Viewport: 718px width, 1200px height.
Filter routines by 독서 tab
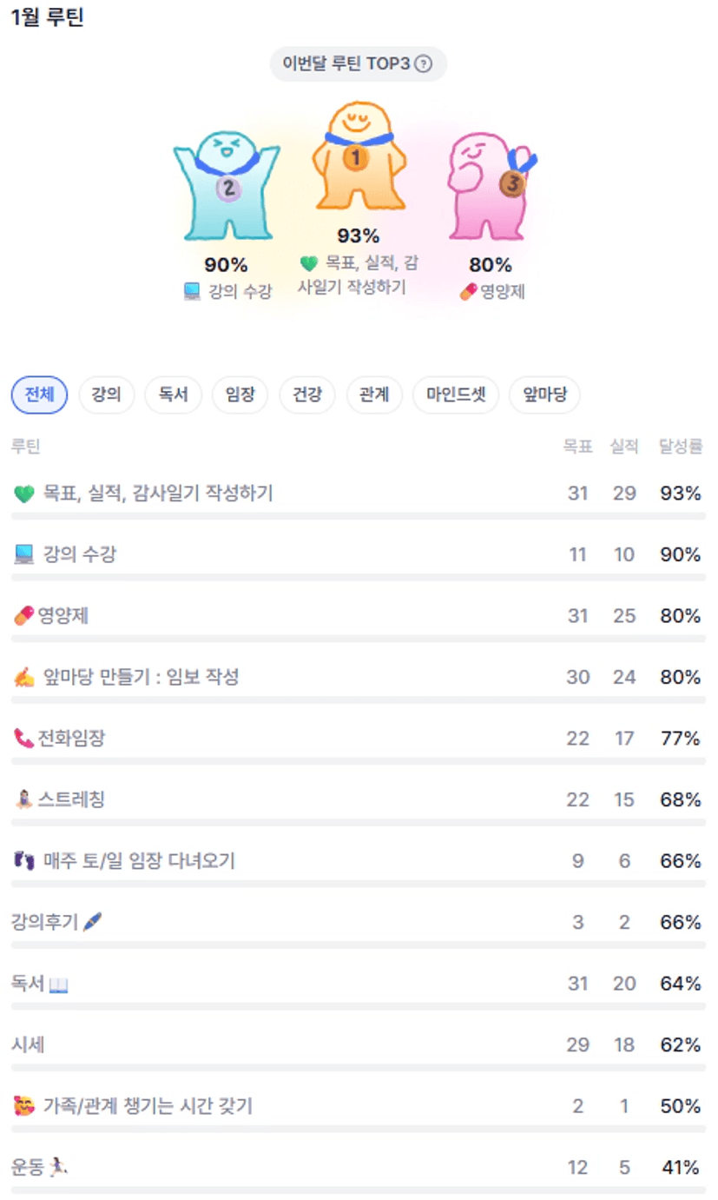click(173, 395)
